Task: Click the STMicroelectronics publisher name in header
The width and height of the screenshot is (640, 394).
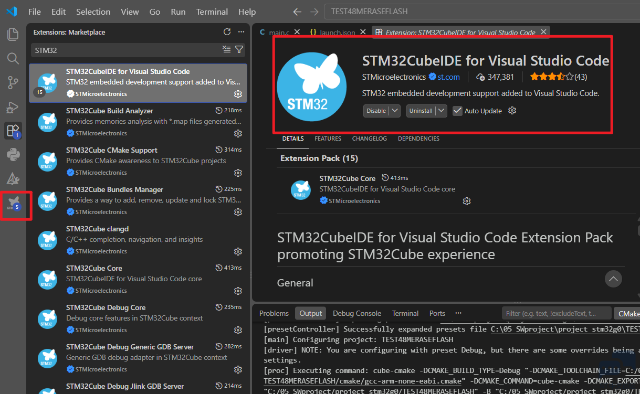Action: [x=394, y=77]
